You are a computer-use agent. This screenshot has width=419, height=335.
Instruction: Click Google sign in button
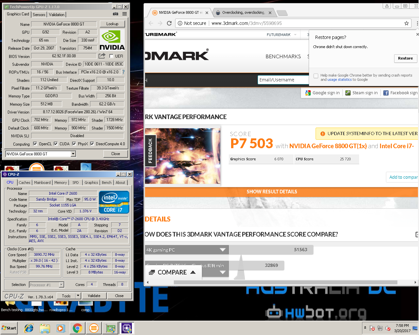(x=323, y=93)
